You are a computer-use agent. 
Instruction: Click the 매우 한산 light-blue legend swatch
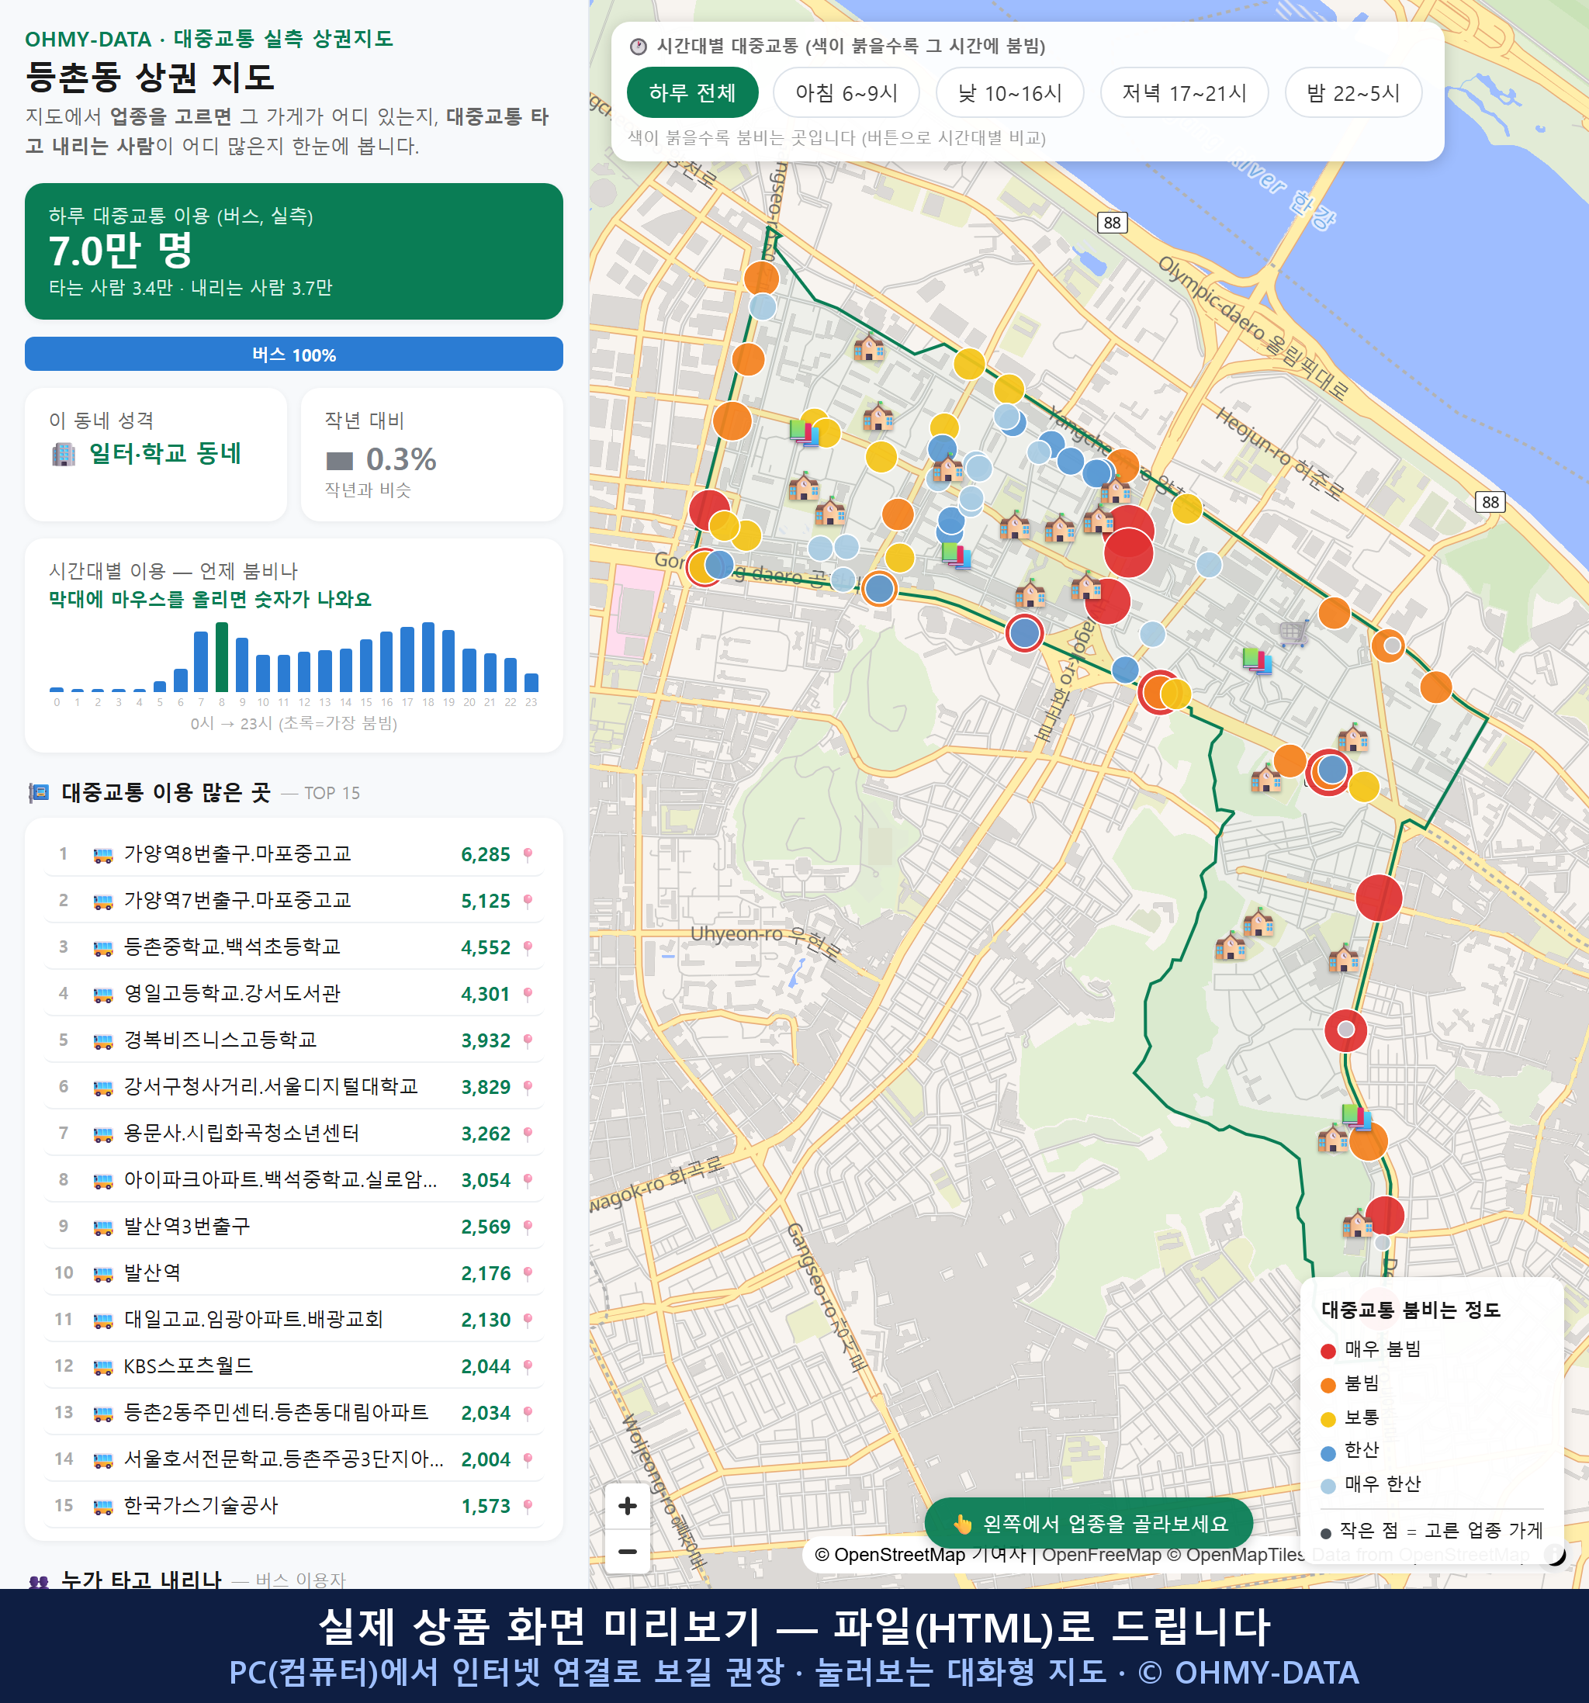click(1328, 1487)
